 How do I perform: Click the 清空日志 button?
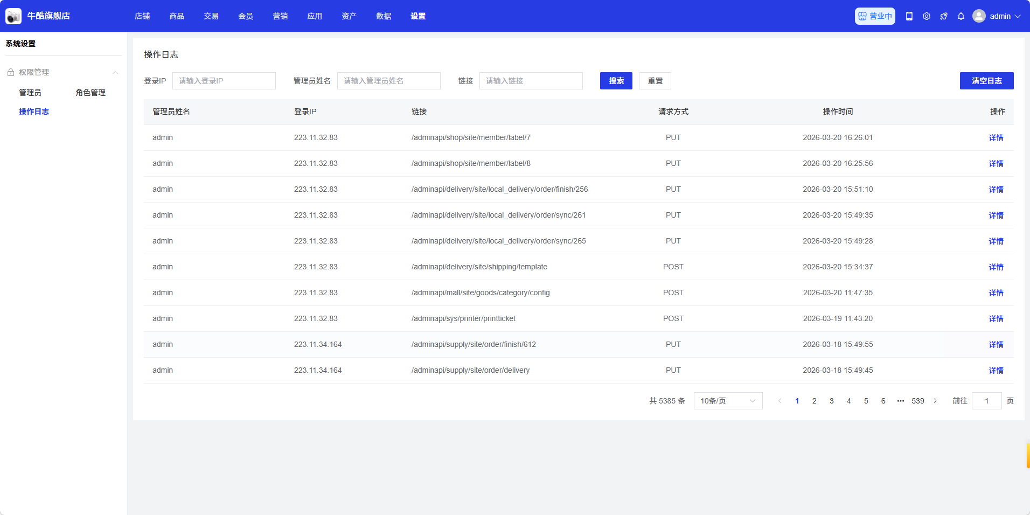pyautogui.click(x=986, y=81)
